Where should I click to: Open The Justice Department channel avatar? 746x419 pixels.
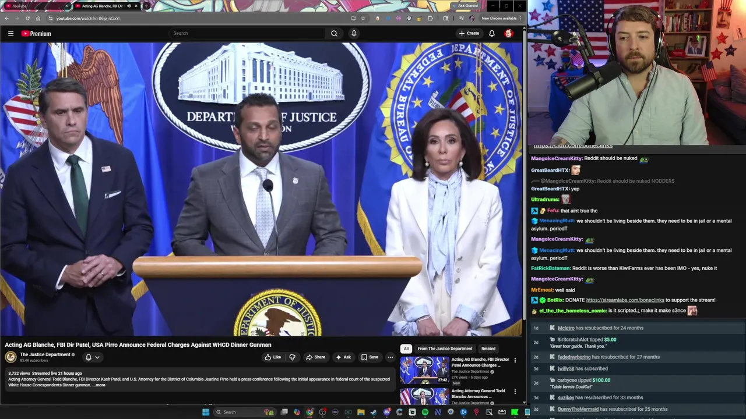(x=10, y=357)
